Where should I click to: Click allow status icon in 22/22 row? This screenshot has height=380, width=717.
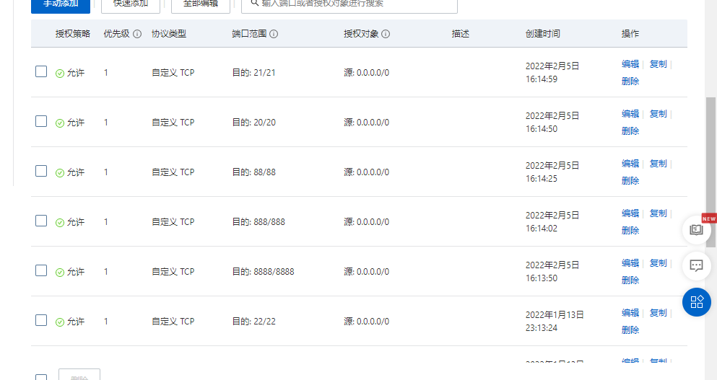click(60, 322)
